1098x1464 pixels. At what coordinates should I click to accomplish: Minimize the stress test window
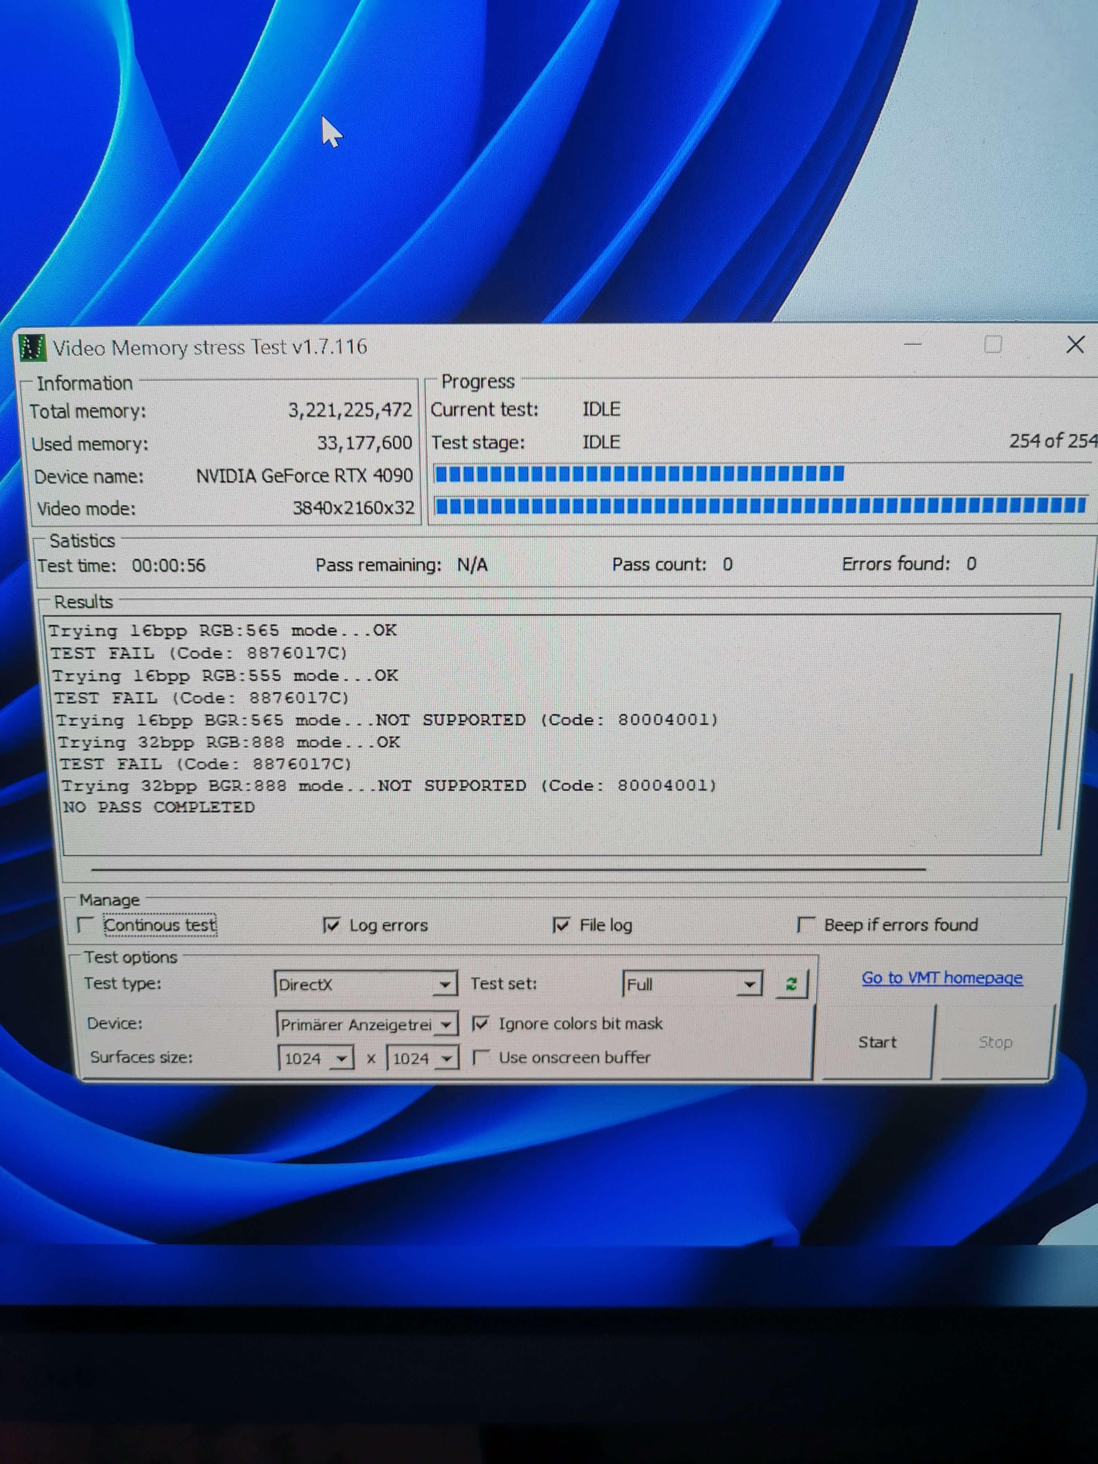tap(913, 344)
